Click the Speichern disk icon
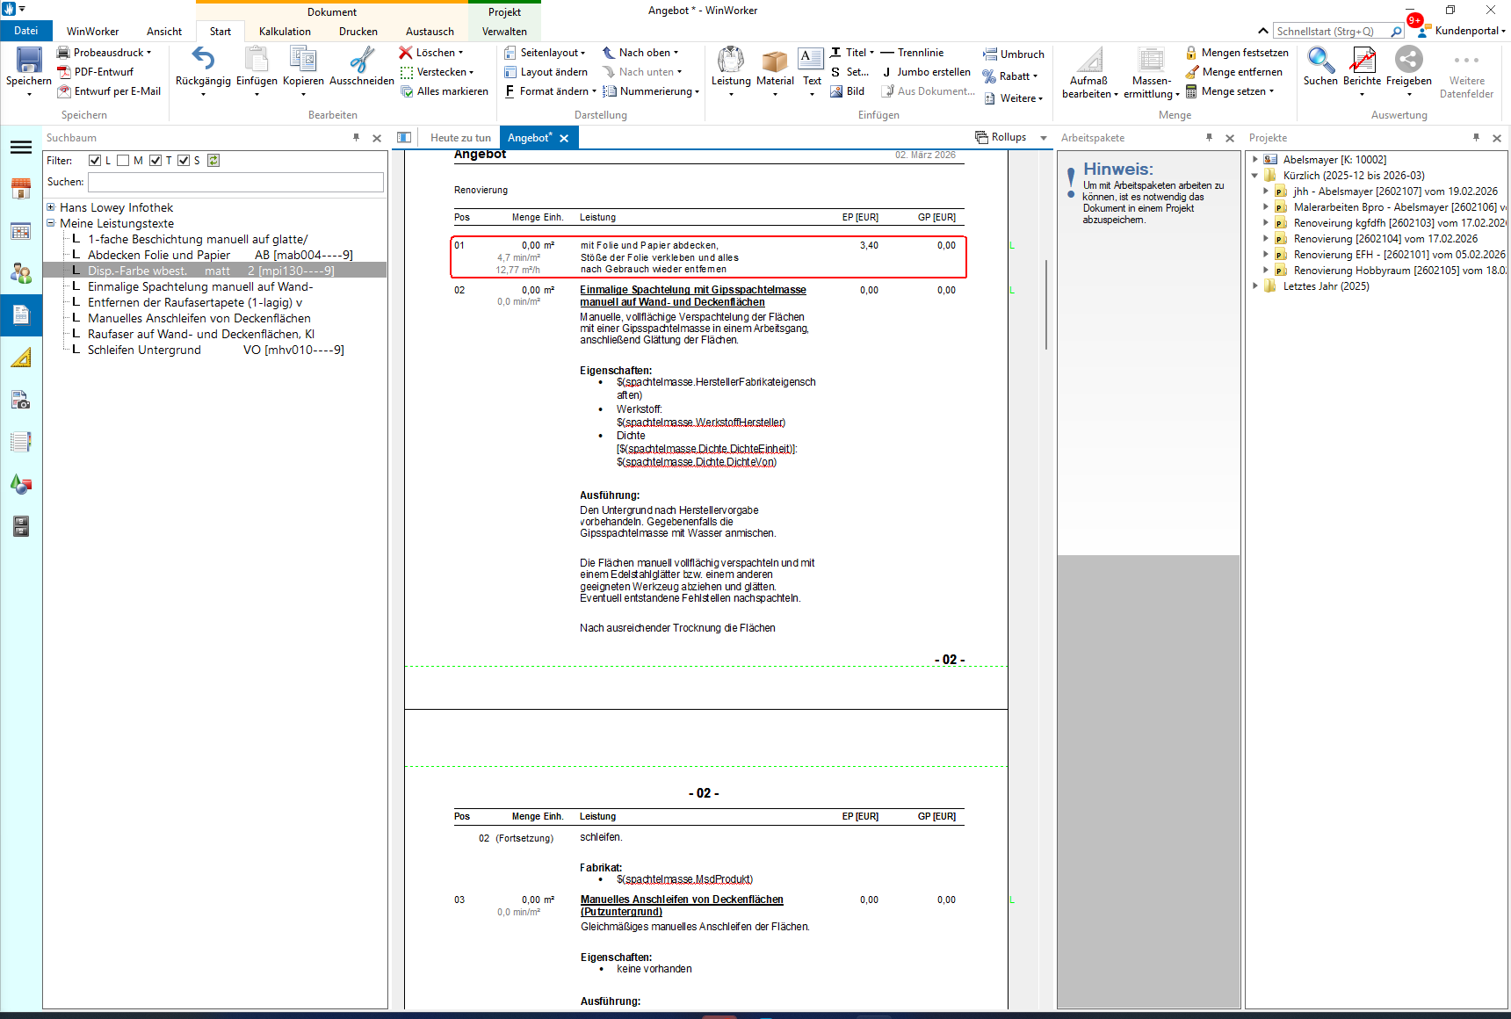Image resolution: width=1511 pixels, height=1019 pixels. coord(29,61)
